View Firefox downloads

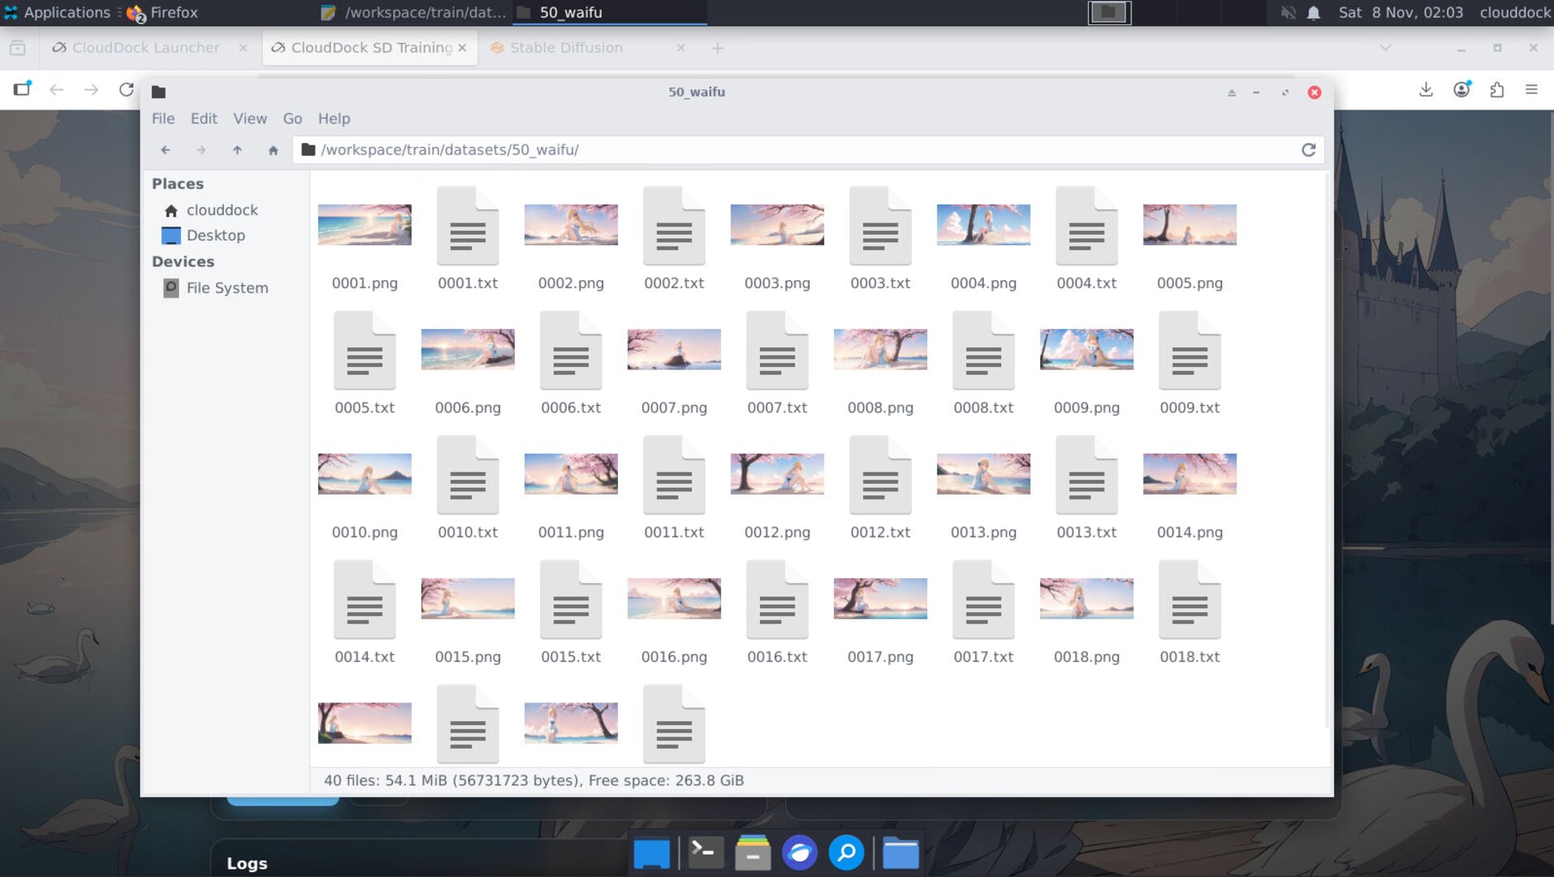tap(1426, 89)
